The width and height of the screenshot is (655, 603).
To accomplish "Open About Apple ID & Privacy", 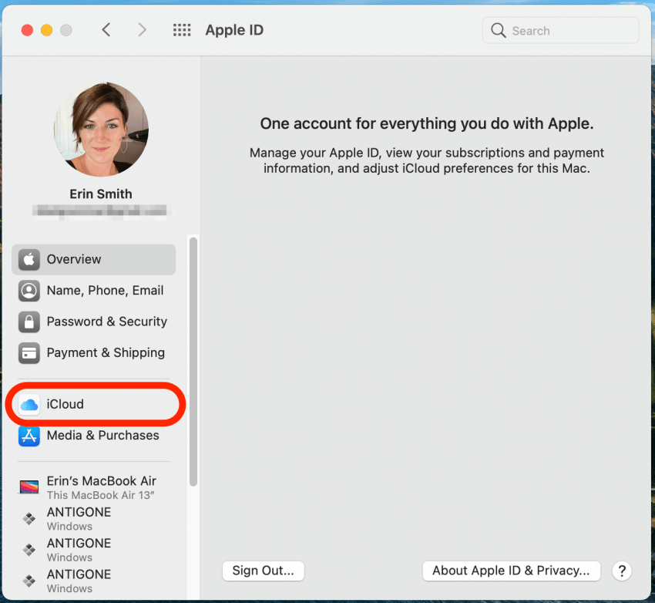I will [511, 571].
